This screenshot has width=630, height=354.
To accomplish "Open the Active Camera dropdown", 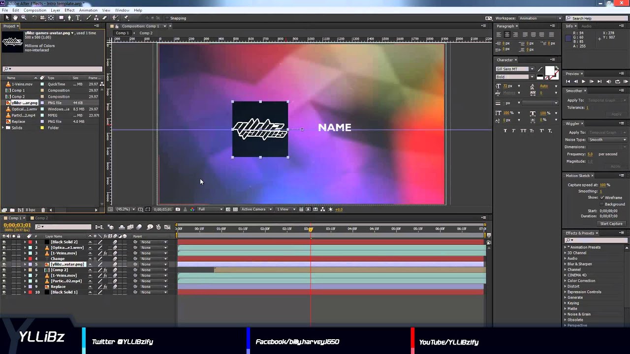I will [256, 209].
